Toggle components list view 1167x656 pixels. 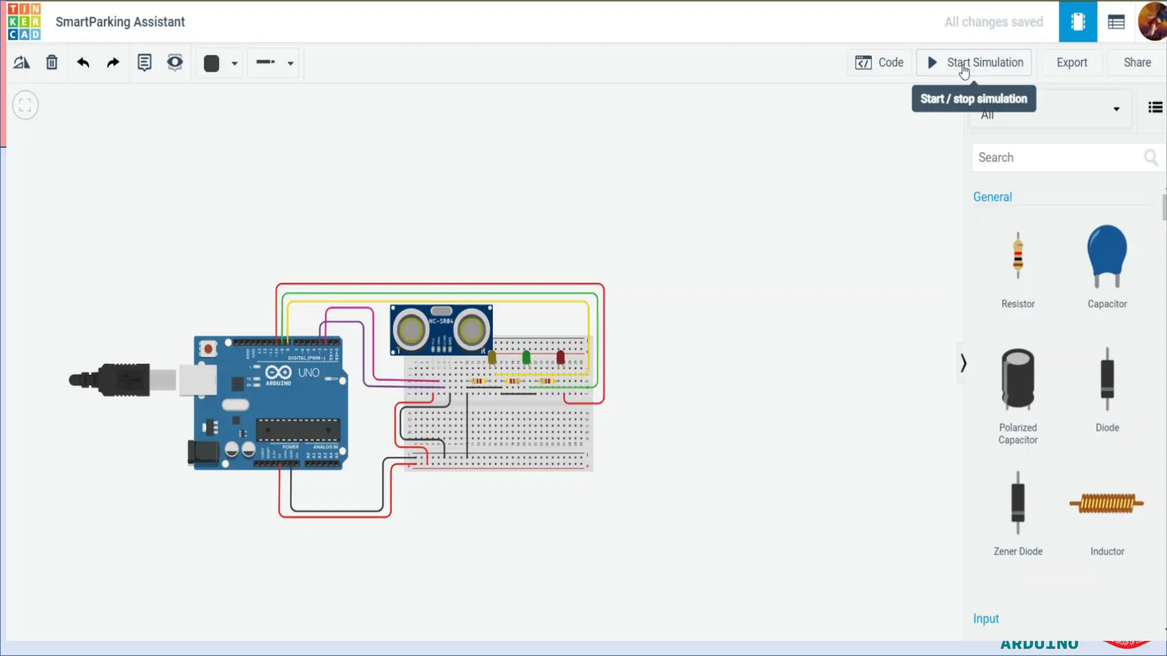[x=1155, y=107]
